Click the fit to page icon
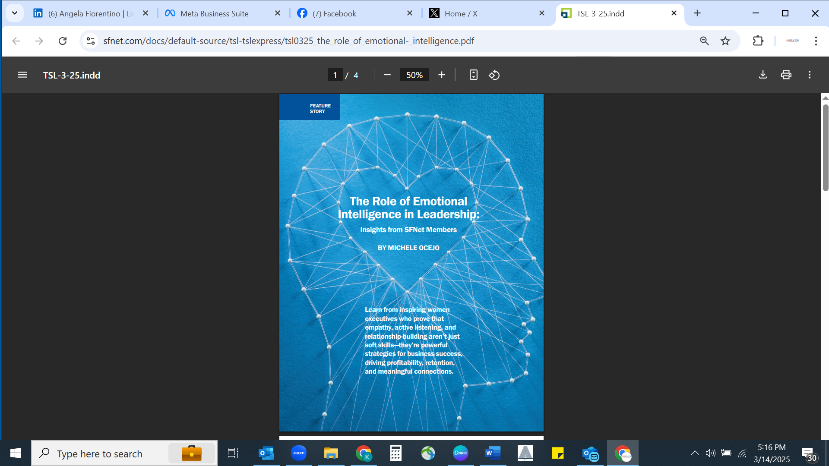 (474, 75)
